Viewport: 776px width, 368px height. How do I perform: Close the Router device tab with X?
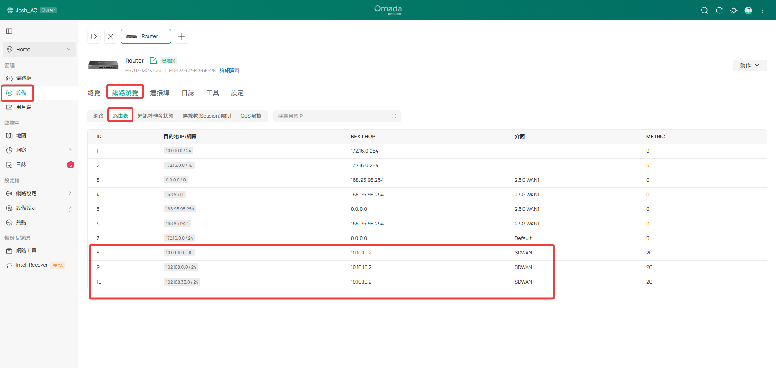tap(110, 36)
